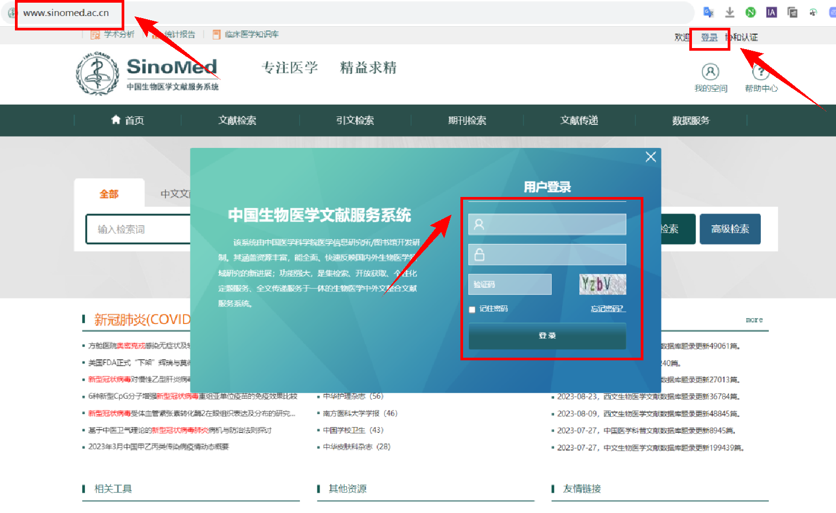The width and height of the screenshot is (836, 513).
Task: Click the 相关工具 section heading
Action: point(113,488)
